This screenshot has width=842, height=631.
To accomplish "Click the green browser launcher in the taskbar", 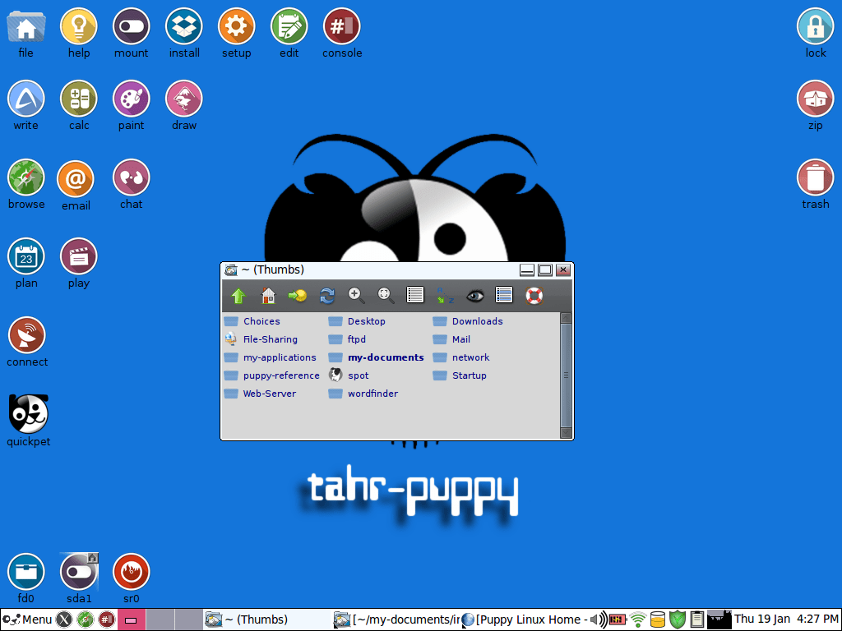I will [86, 619].
